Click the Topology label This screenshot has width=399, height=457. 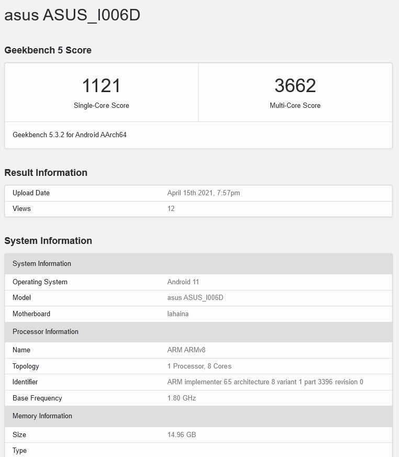[x=26, y=366]
